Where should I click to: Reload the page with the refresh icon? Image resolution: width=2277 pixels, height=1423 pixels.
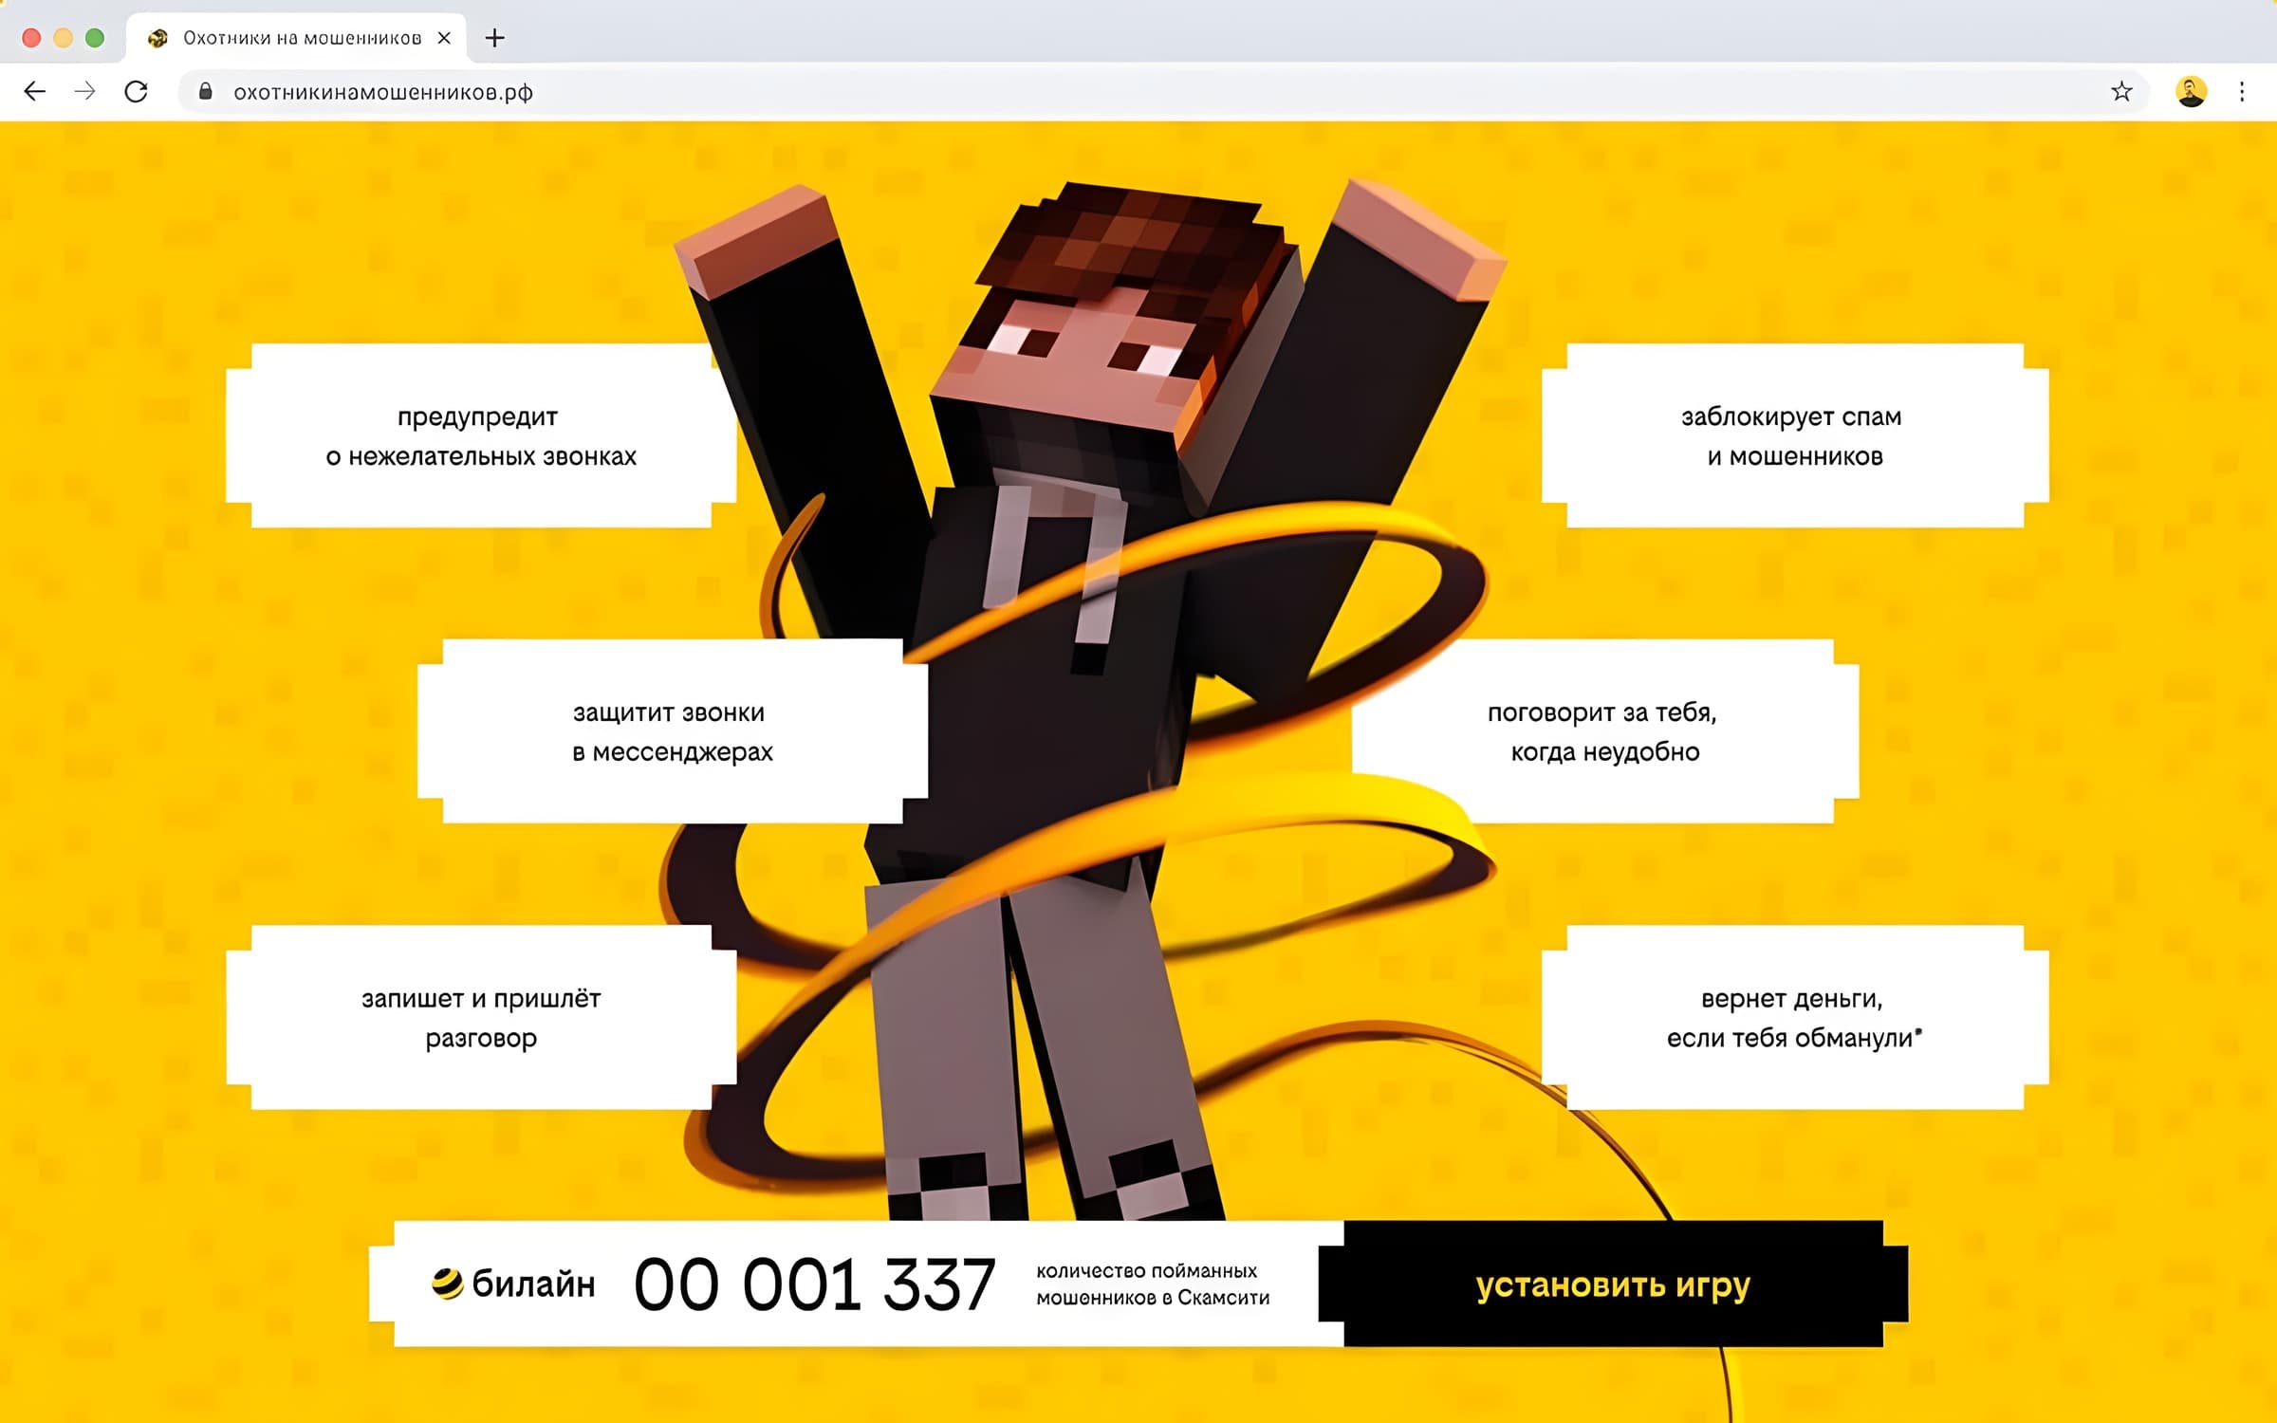(137, 91)
